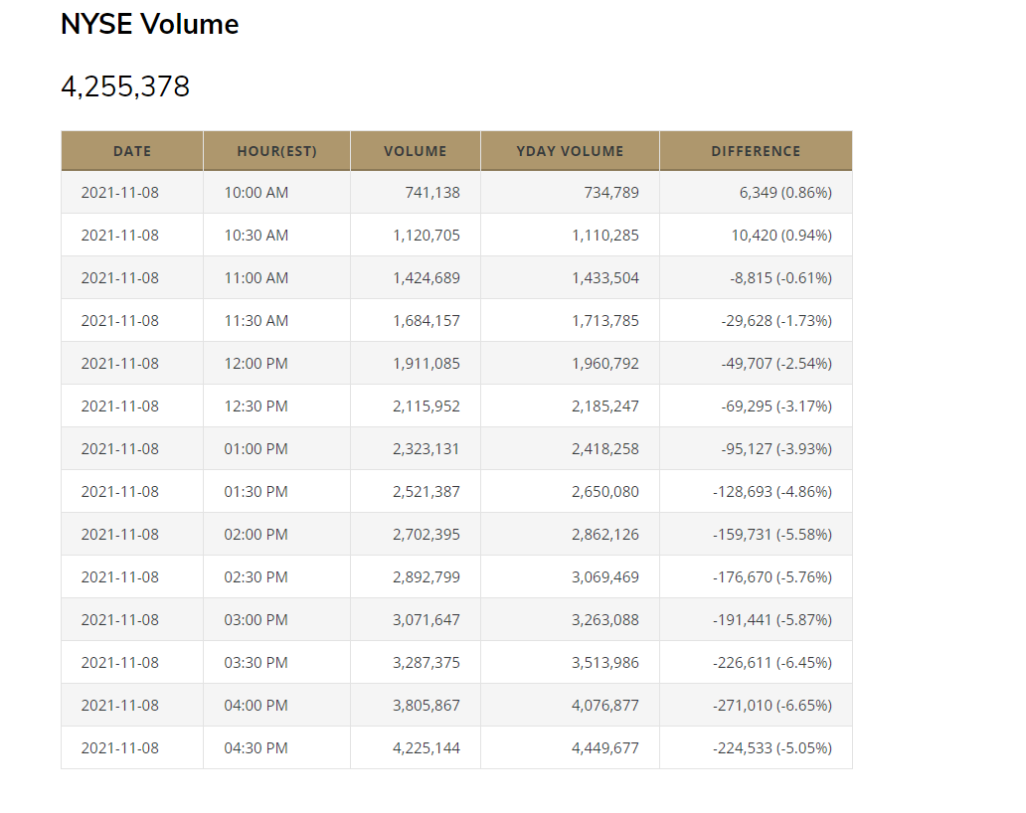The width and height of the screenshot is (1026, 813).
Task: Select the 02:00 PM hour cell
Action: click(x=256, y=535)
